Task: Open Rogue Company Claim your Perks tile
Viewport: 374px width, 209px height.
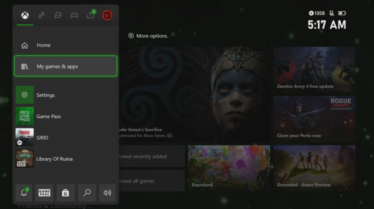Action: click(x=314, y=119)
